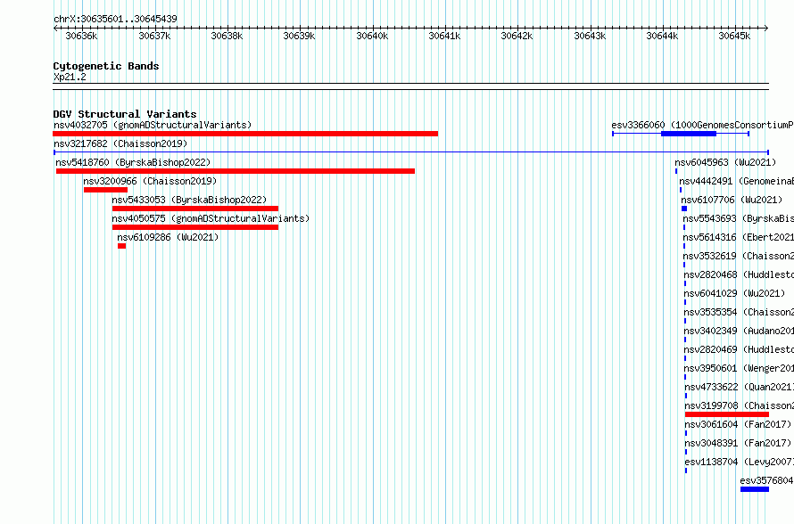Click the nsv6041029 (Wu2021) label
Viewport: 794px width, 524px height.
pos(734,293)
